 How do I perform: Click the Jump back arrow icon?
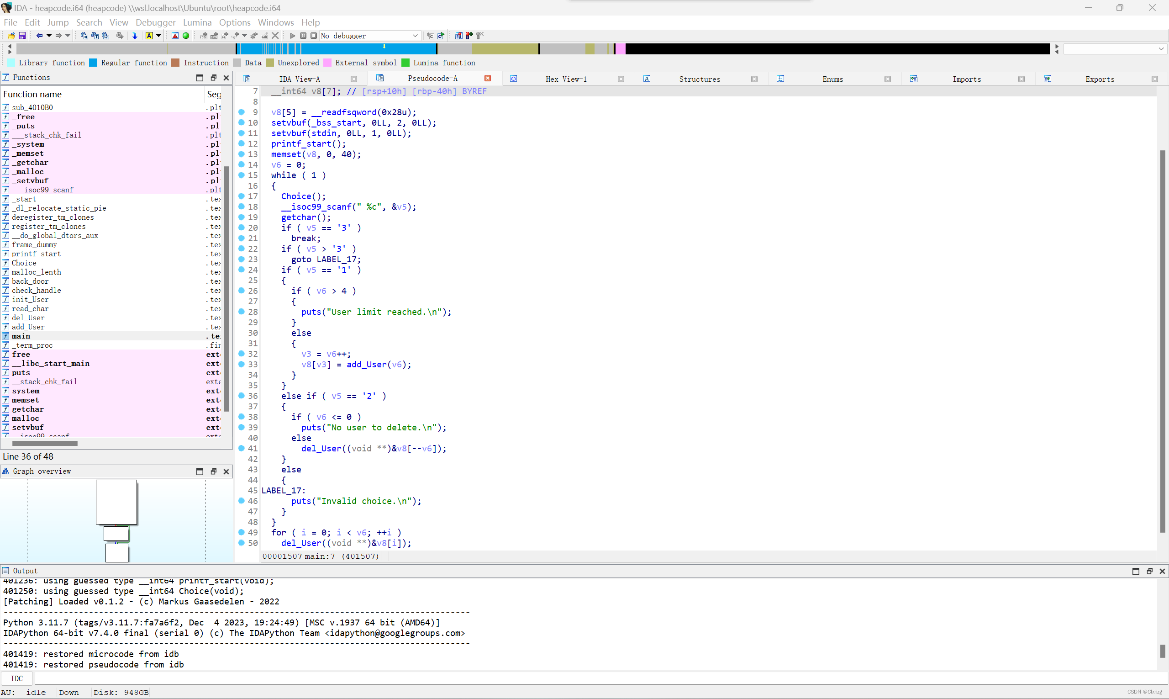point(40,36)
